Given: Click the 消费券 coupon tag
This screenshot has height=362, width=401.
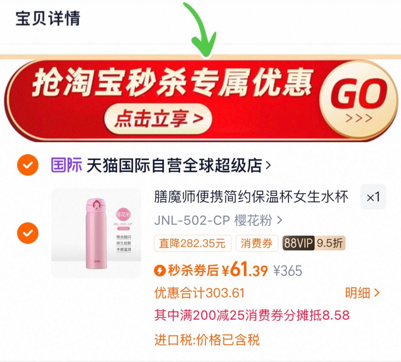Looking at the screenshot, I should pyautogui.click(x=257, y=243).
